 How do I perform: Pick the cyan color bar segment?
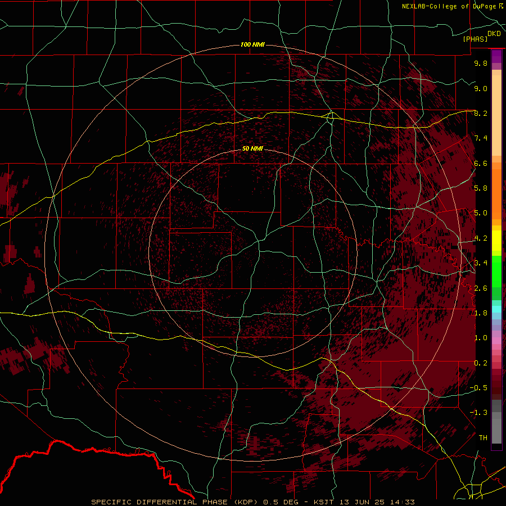(496, 309)
